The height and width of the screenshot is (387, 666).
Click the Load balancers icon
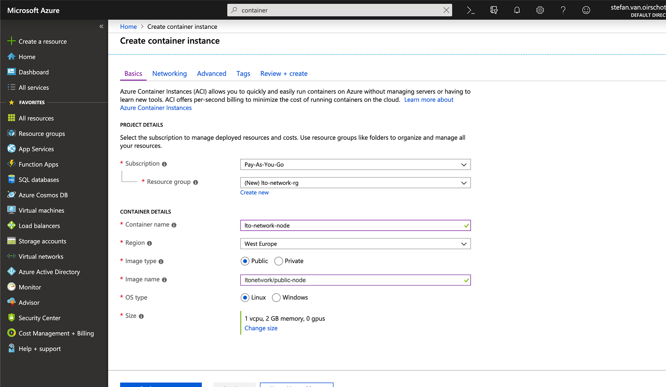[x=11, y=225]
